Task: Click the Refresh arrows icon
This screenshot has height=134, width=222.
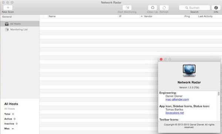Action: (164, 8)
